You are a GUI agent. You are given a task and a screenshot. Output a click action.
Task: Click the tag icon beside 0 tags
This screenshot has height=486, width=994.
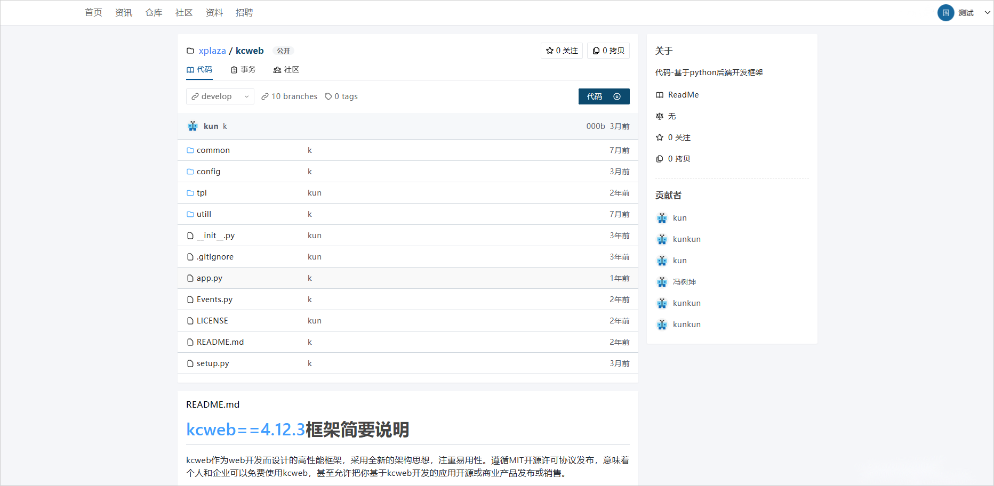tap(328, 96)
